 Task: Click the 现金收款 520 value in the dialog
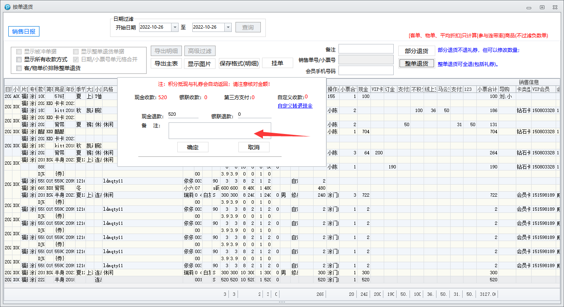163,97
